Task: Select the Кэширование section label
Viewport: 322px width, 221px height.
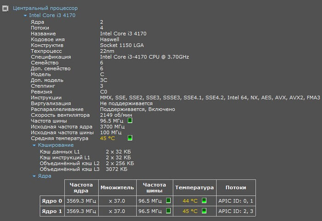Action: click(x=56, y=145)
